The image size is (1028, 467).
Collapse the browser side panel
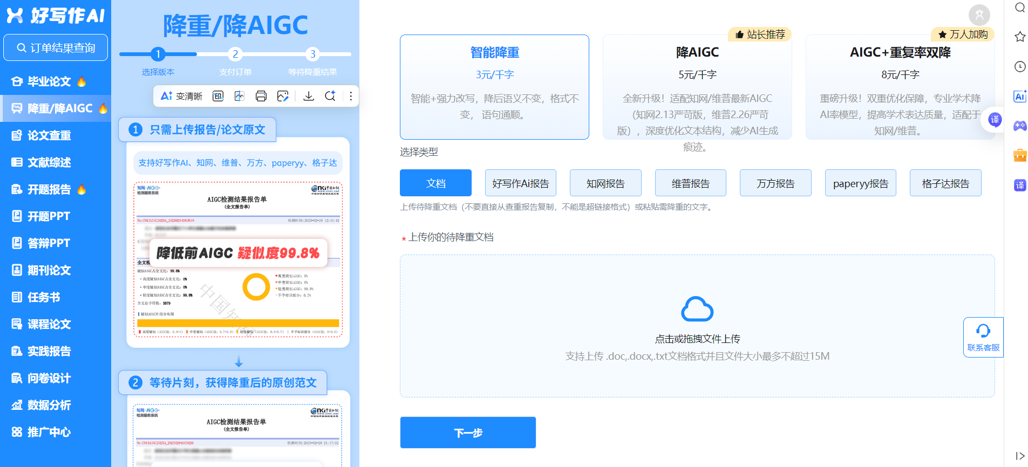click(x=1020, y=456)
